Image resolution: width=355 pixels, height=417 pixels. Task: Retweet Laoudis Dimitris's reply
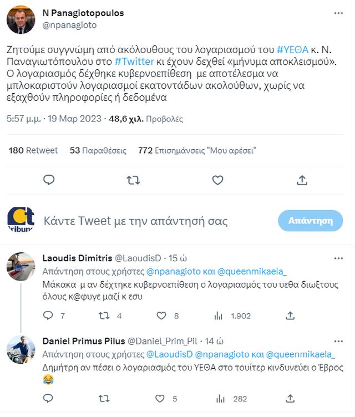click(103, 316)
